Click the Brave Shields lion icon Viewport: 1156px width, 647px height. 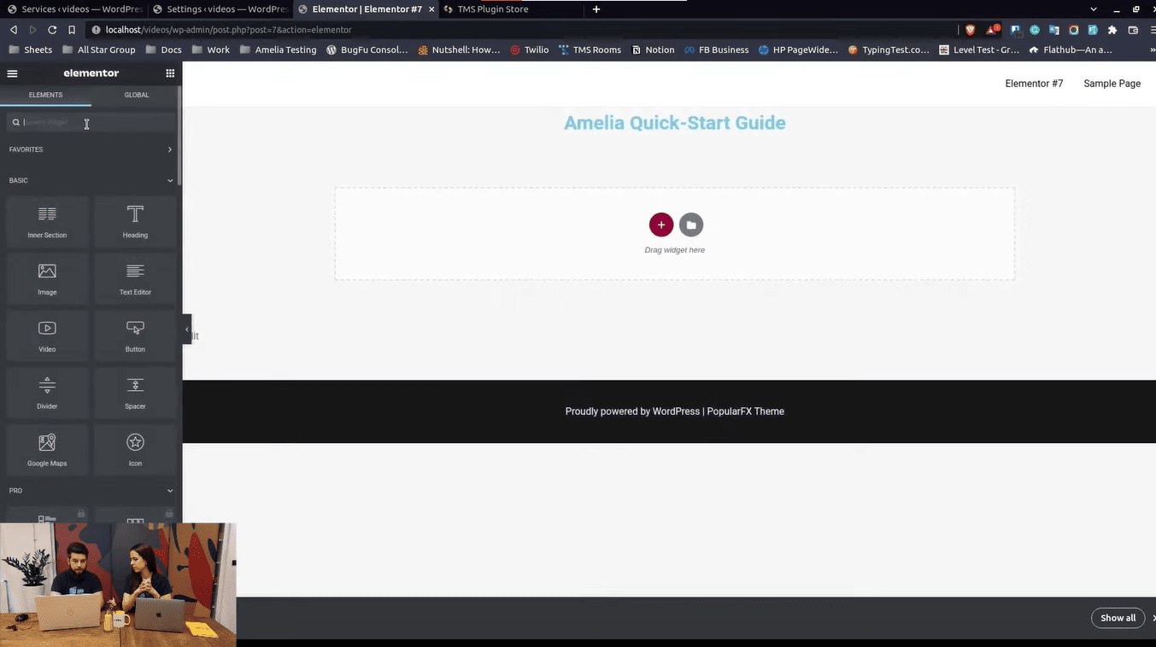coord(971,30)
